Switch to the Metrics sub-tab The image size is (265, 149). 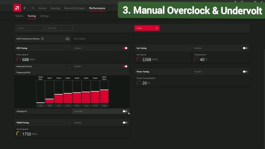pos(19,16)
